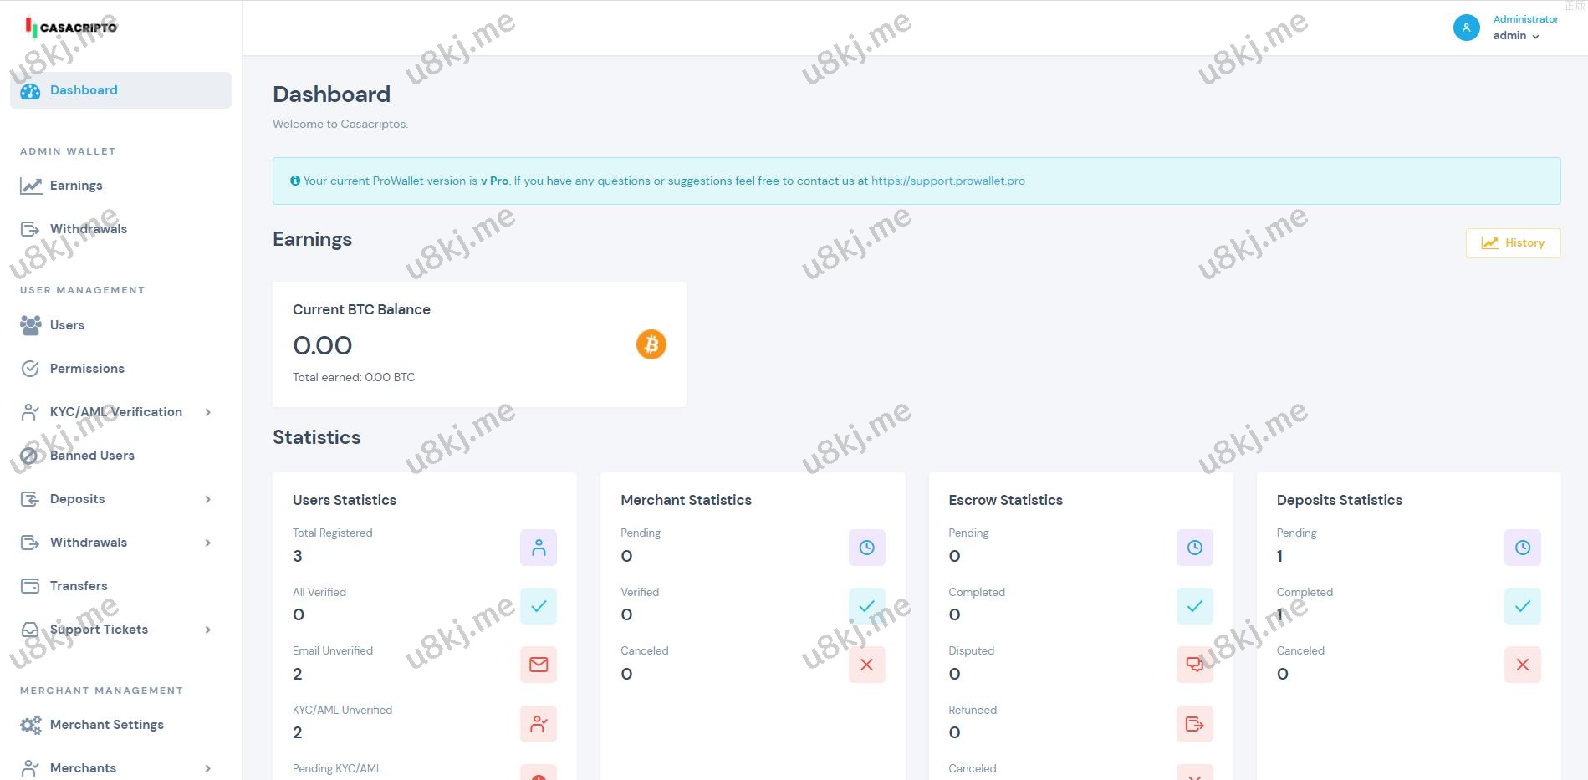This screenshot has width=1588, height=780.
Task: Go to Banned Users page
Action: (x=92, y=456)
